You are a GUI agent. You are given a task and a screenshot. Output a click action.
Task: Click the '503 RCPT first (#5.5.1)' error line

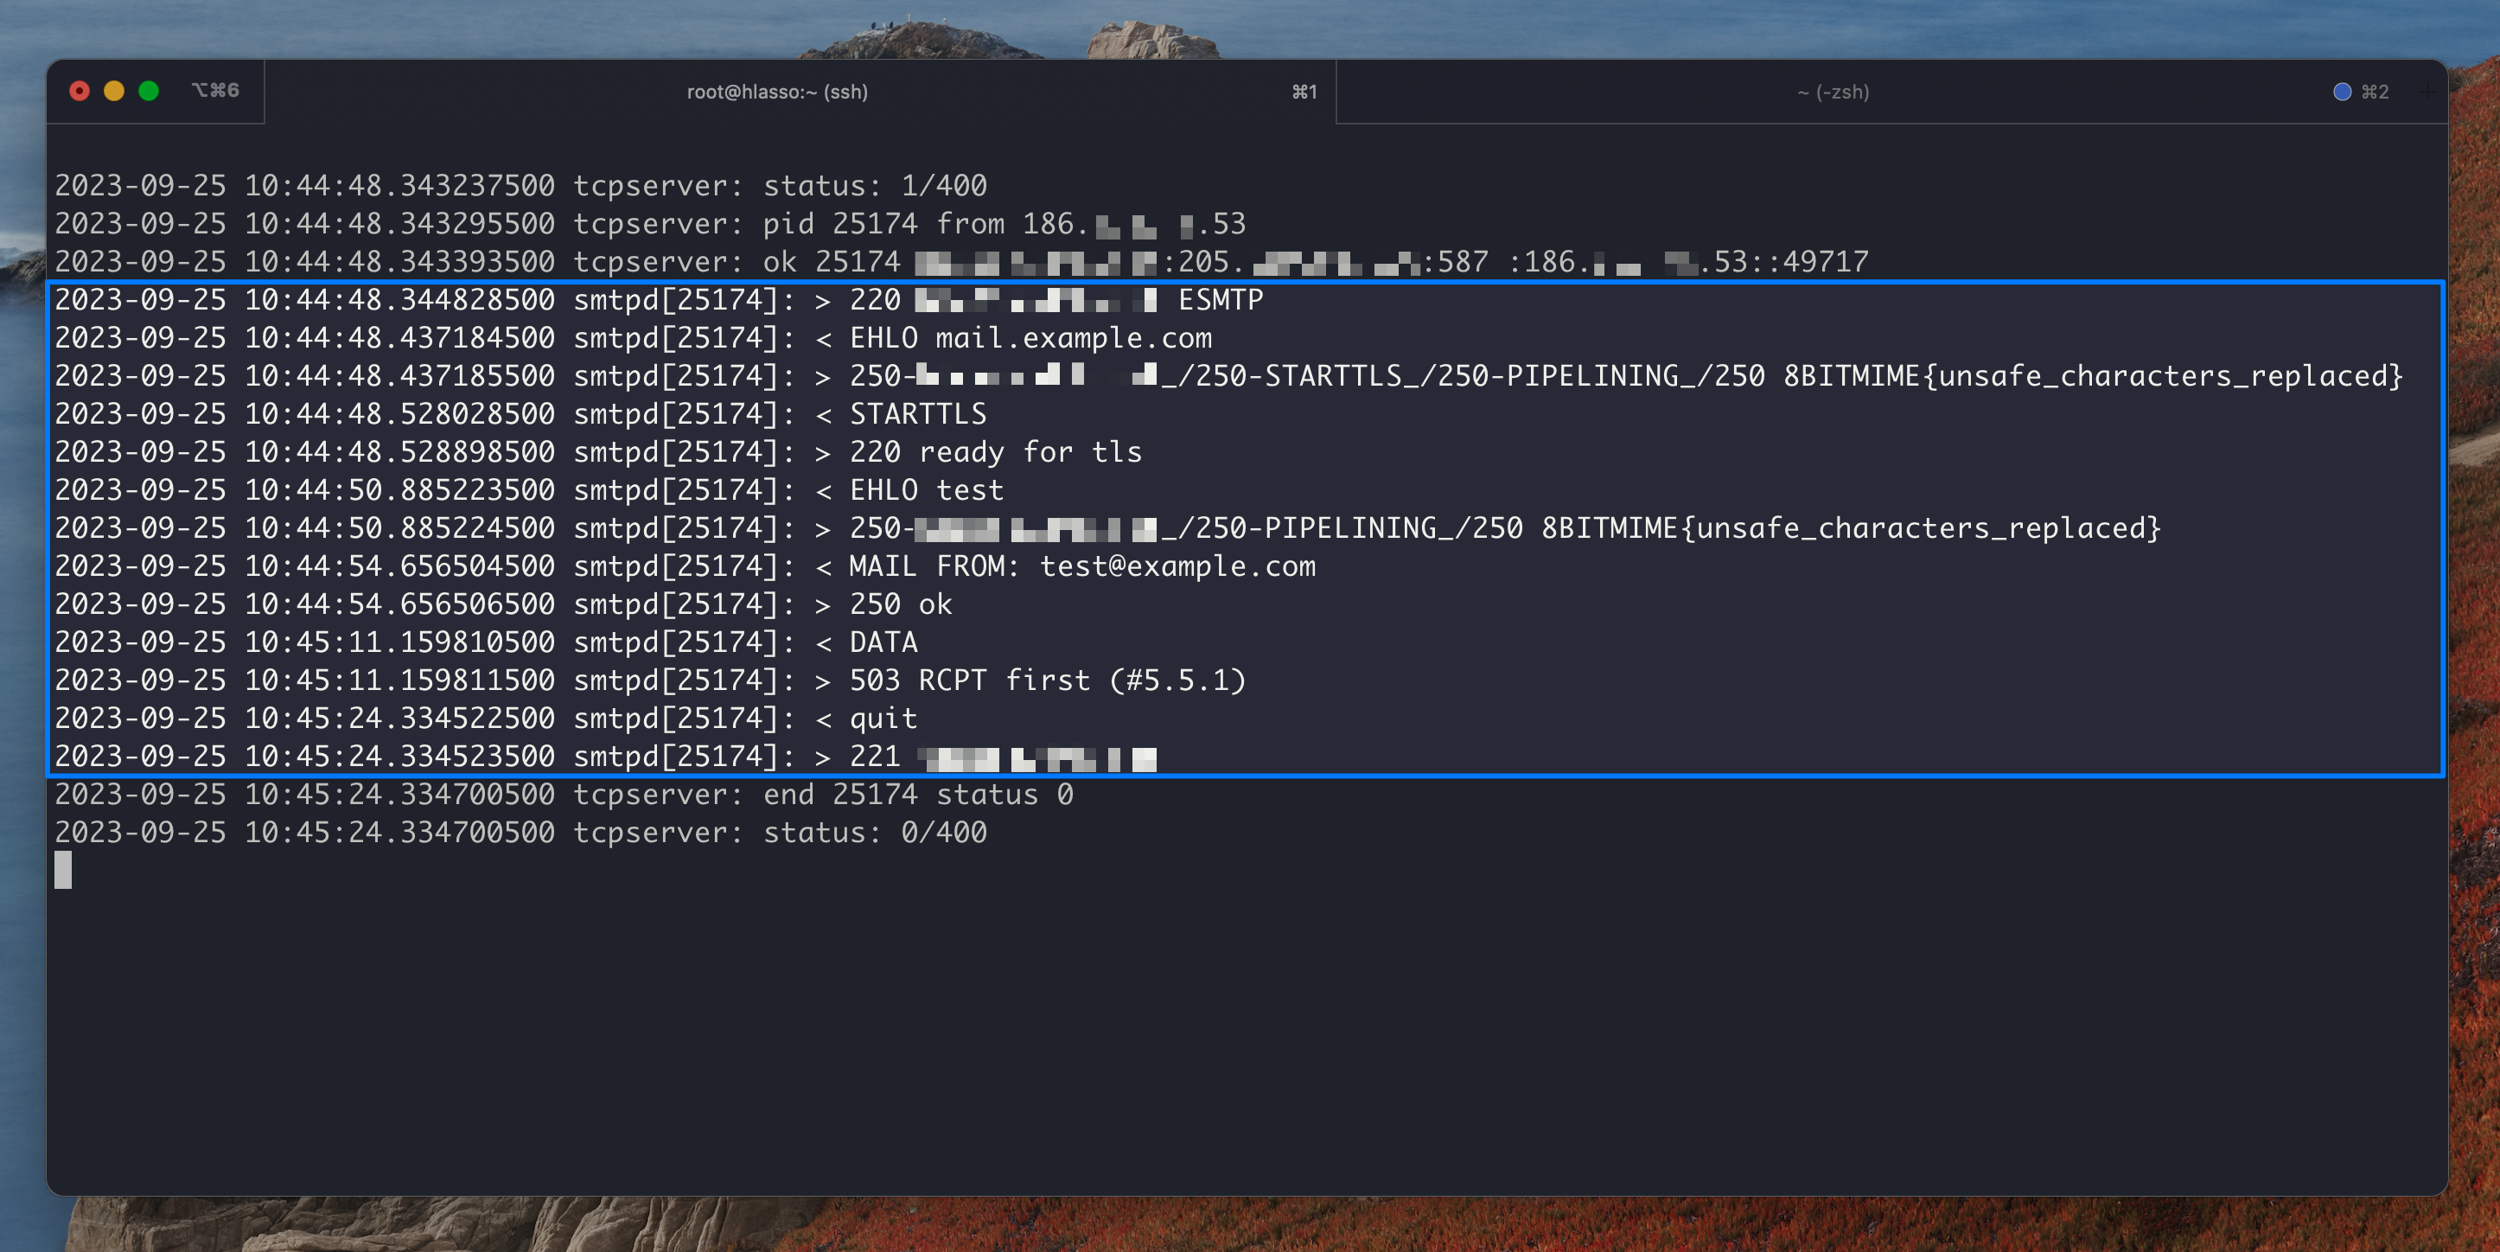pos(1046,680)
